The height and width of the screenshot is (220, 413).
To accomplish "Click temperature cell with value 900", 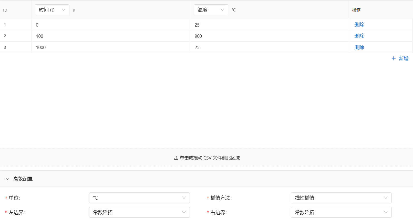I will coord(270,36).
